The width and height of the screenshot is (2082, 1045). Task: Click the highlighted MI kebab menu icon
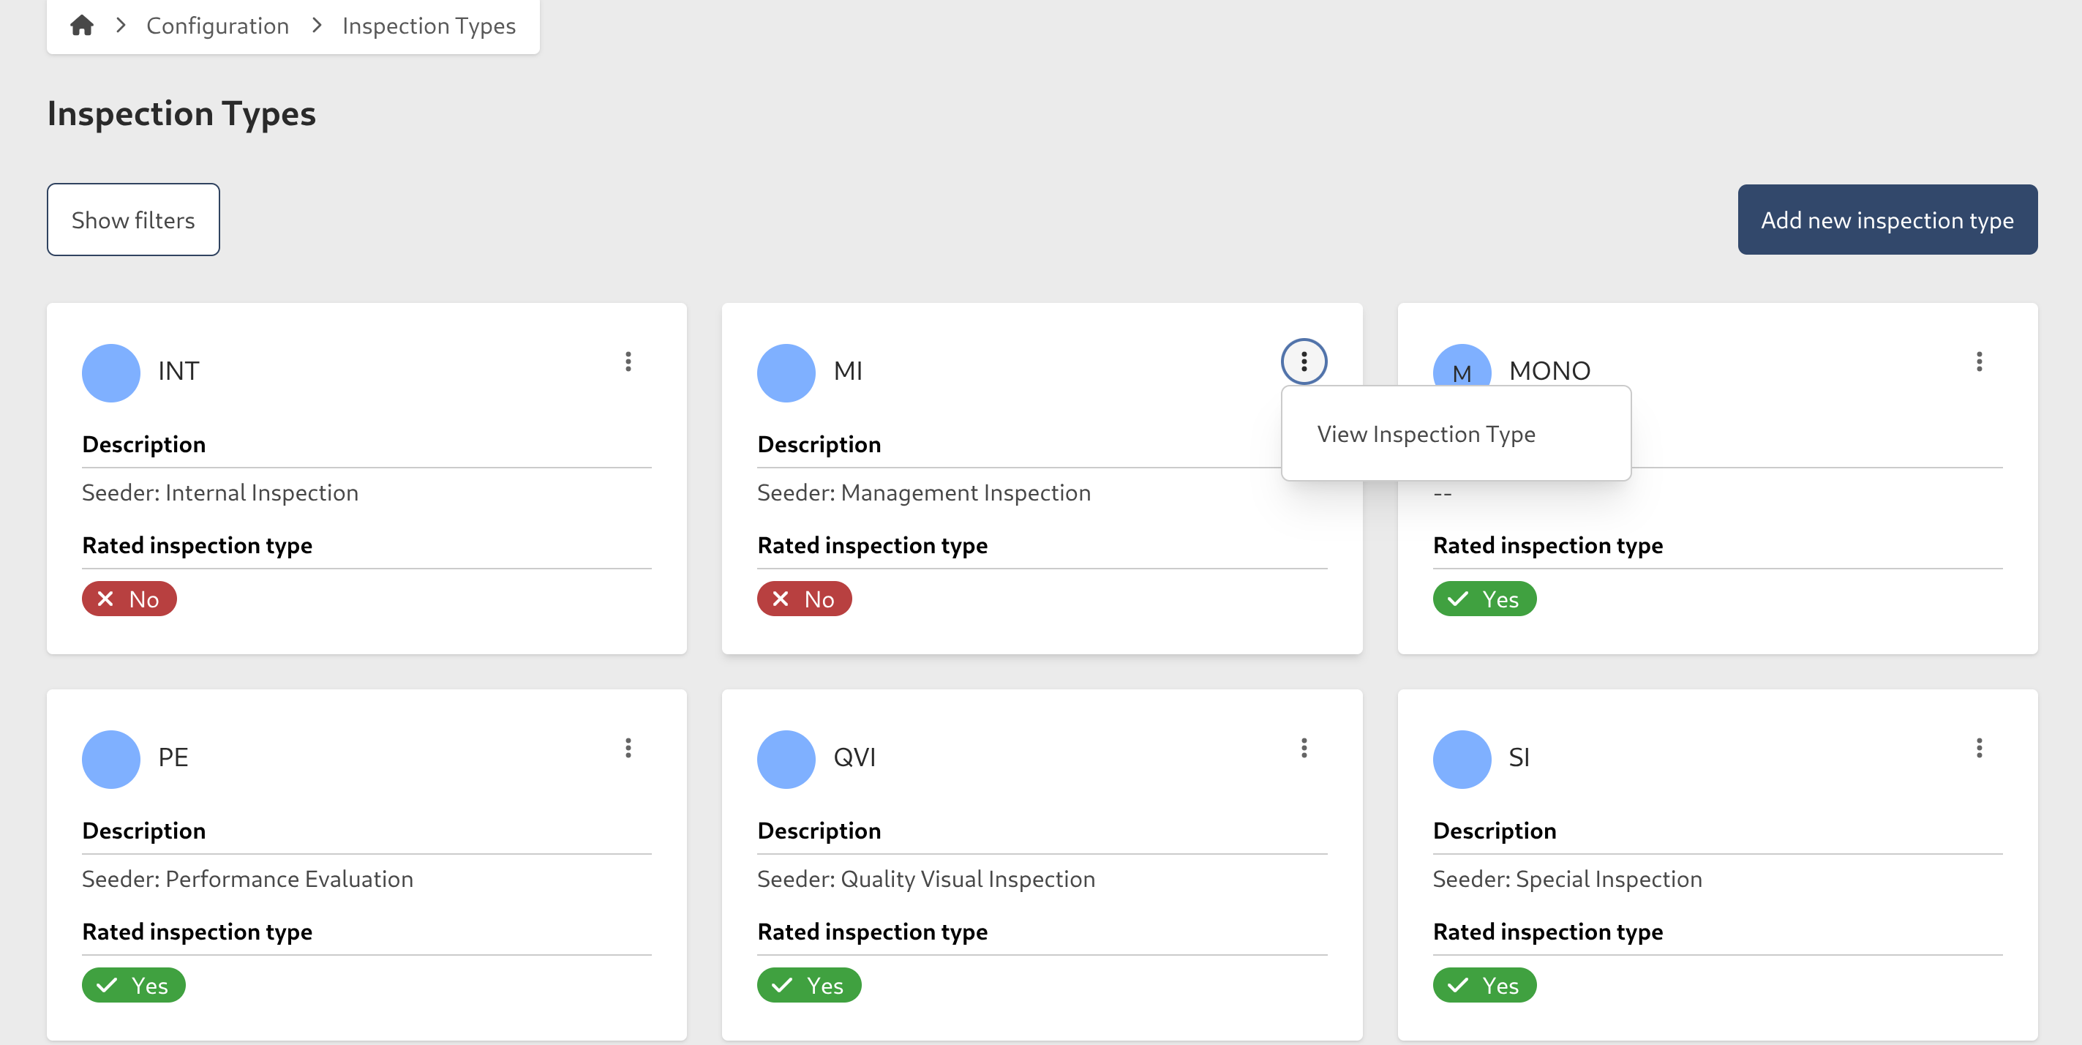coord(1304,362)
